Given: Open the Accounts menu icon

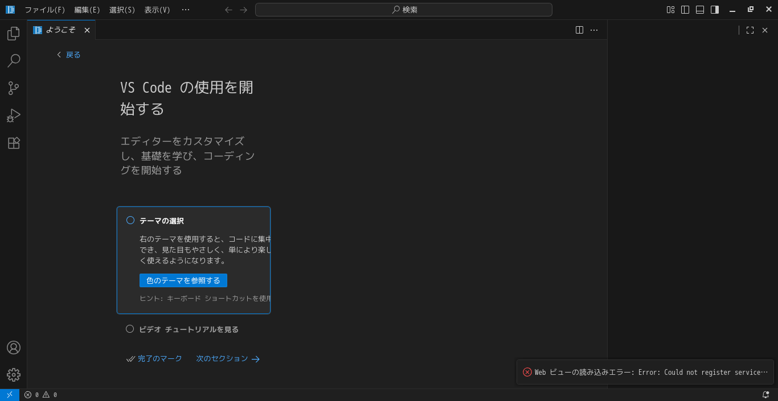Looking at the screenshot, I should coord(14,348).
